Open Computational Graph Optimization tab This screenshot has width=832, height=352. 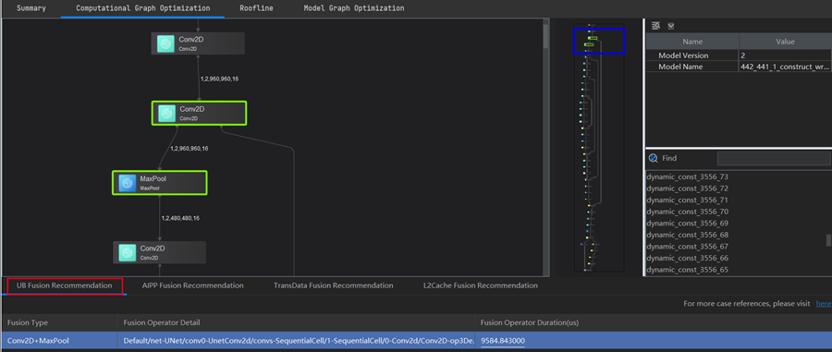coord(142,8)
